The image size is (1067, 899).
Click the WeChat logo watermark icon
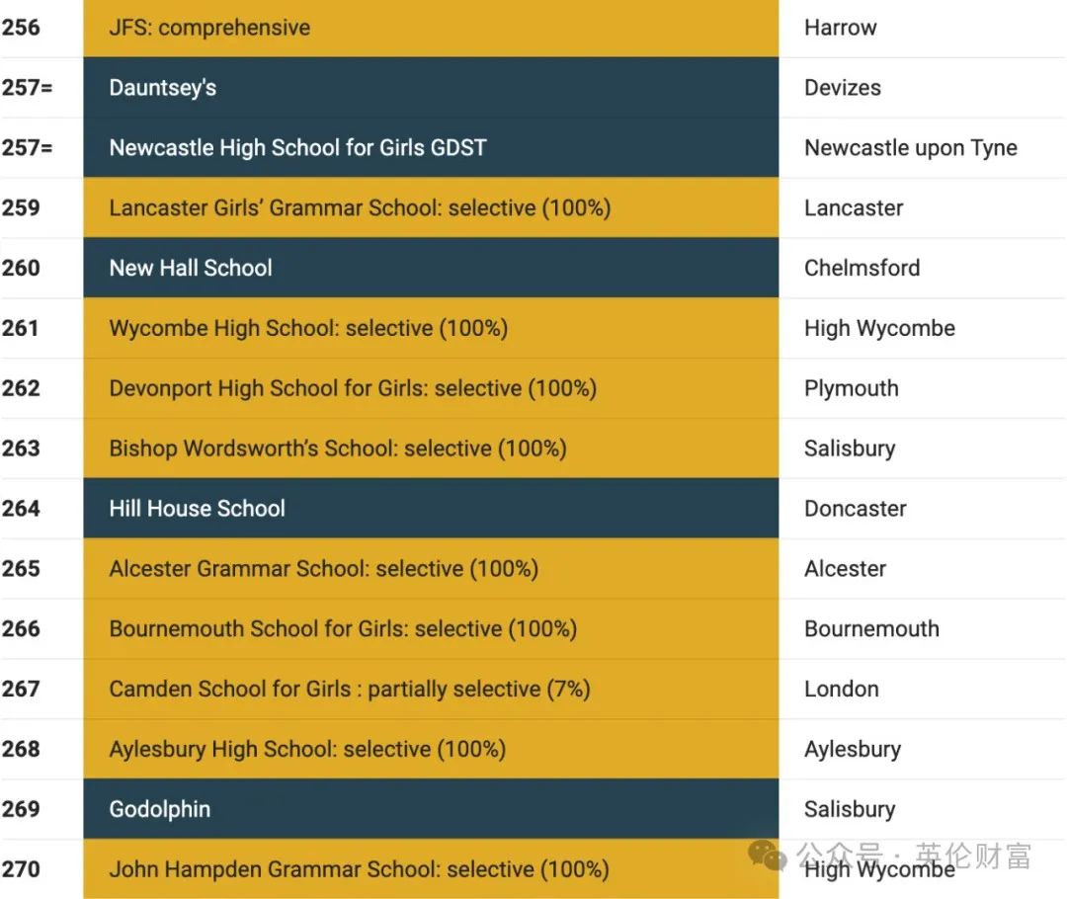(767, 855)
